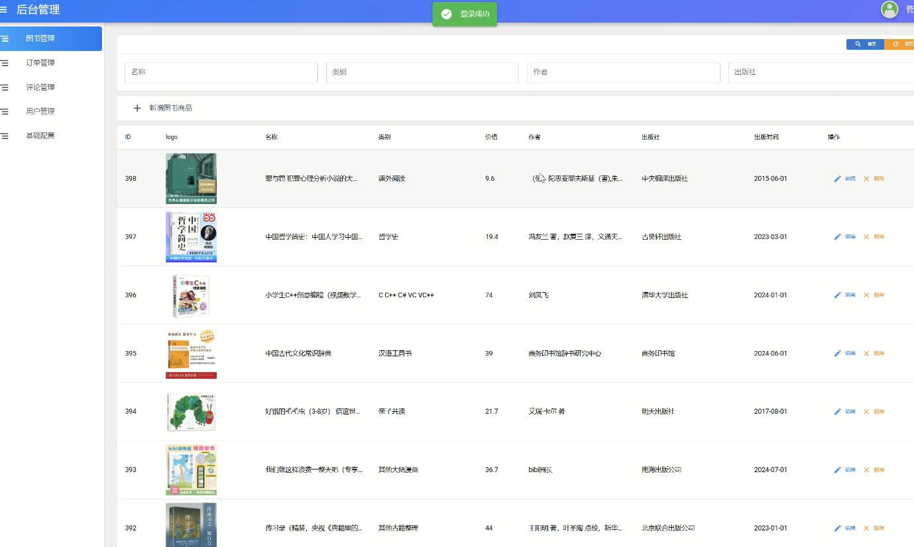
Task: Click the ID column header
Action: 128,137
